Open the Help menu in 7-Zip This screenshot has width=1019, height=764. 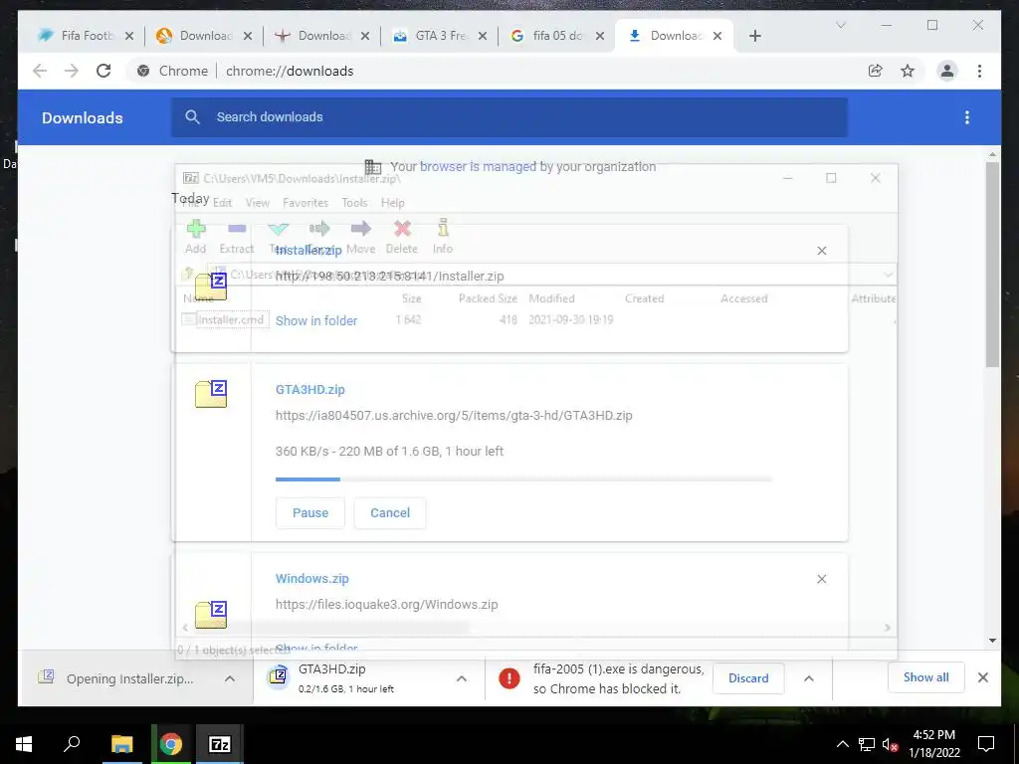click(392, 203)
